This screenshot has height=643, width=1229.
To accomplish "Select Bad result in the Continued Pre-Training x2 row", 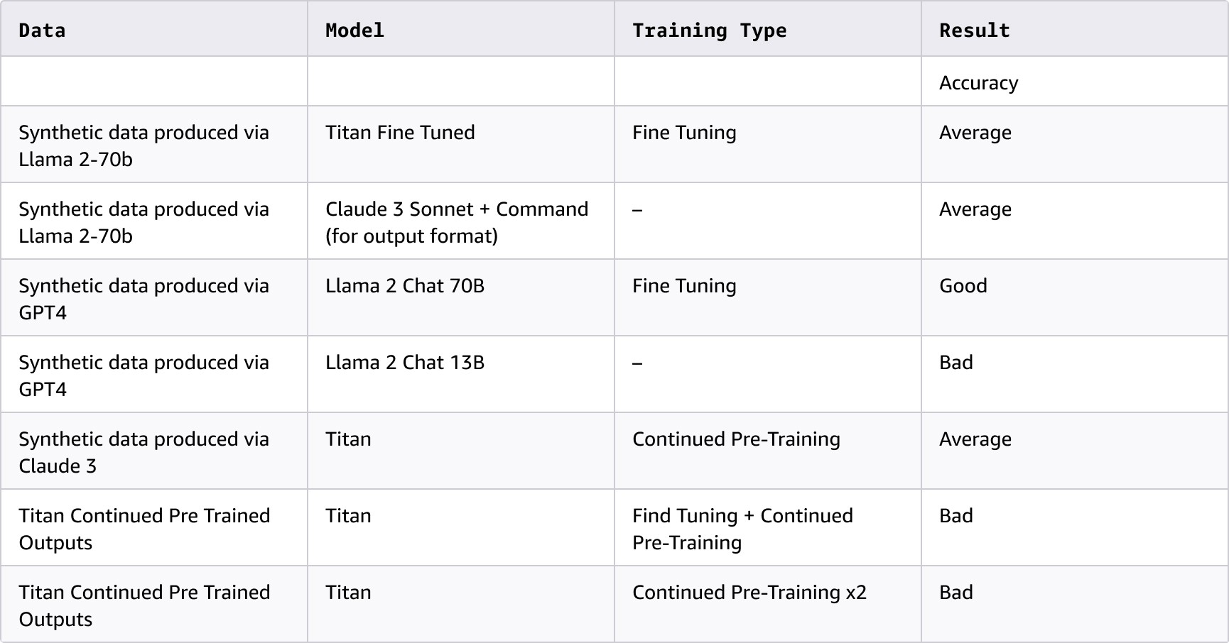I will [955, 593].
